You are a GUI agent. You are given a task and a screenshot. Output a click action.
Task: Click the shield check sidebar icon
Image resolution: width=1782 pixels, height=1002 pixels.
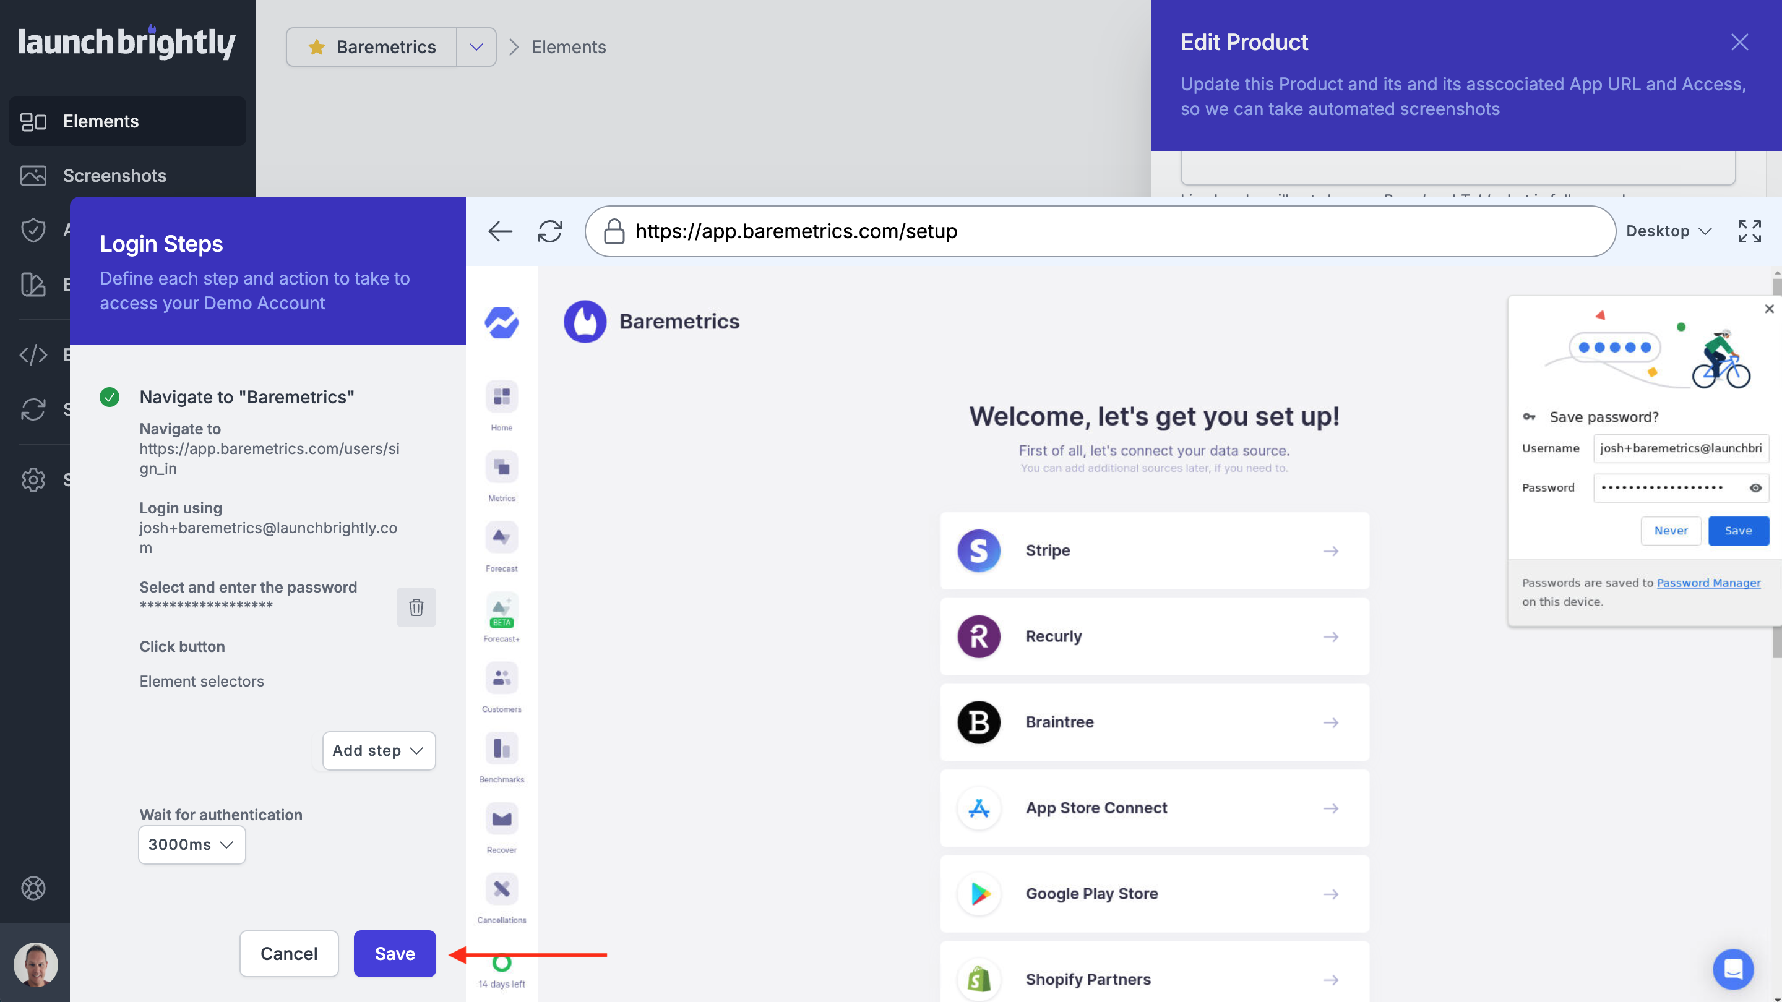[33, 229]
